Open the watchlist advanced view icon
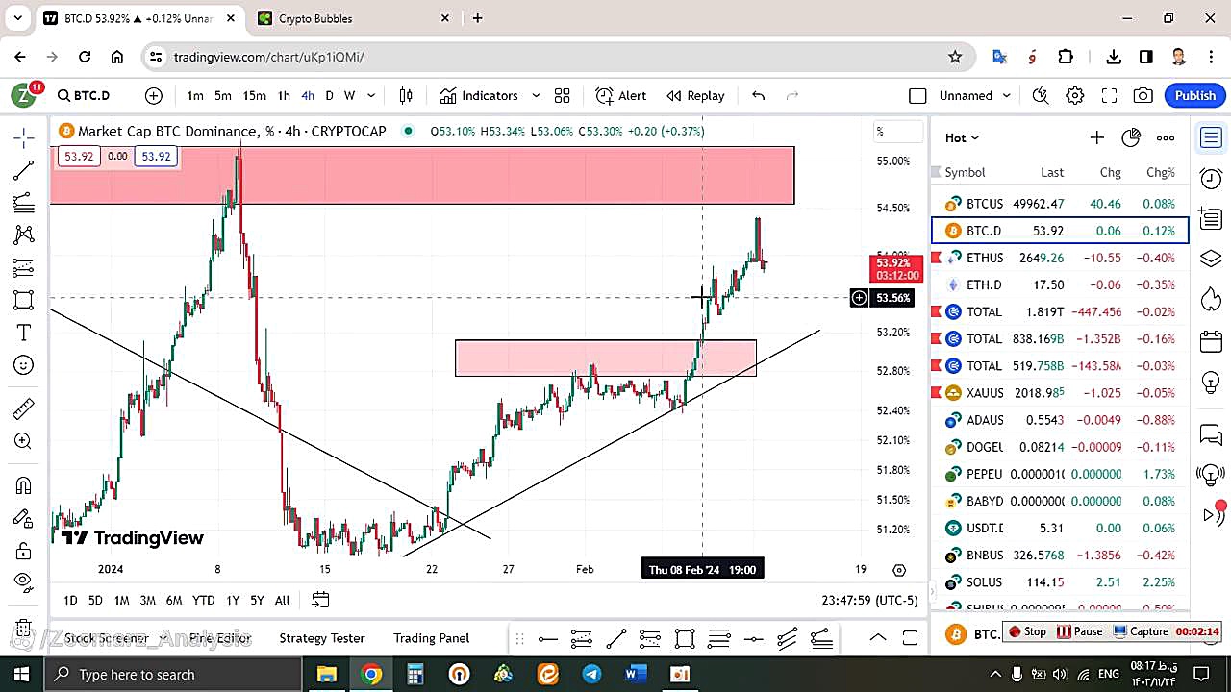Viewport: 1231px width, 692px height. pyautogui.click(x=1131, y=137)
